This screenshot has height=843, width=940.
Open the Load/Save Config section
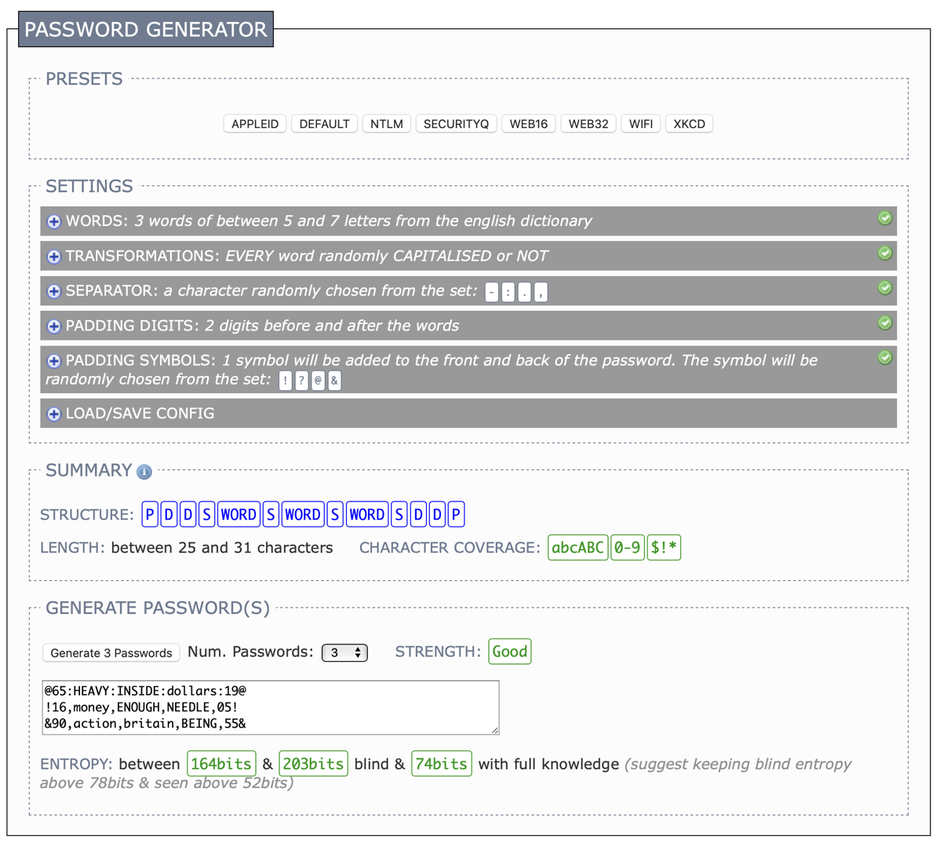(x=54, y=414)
